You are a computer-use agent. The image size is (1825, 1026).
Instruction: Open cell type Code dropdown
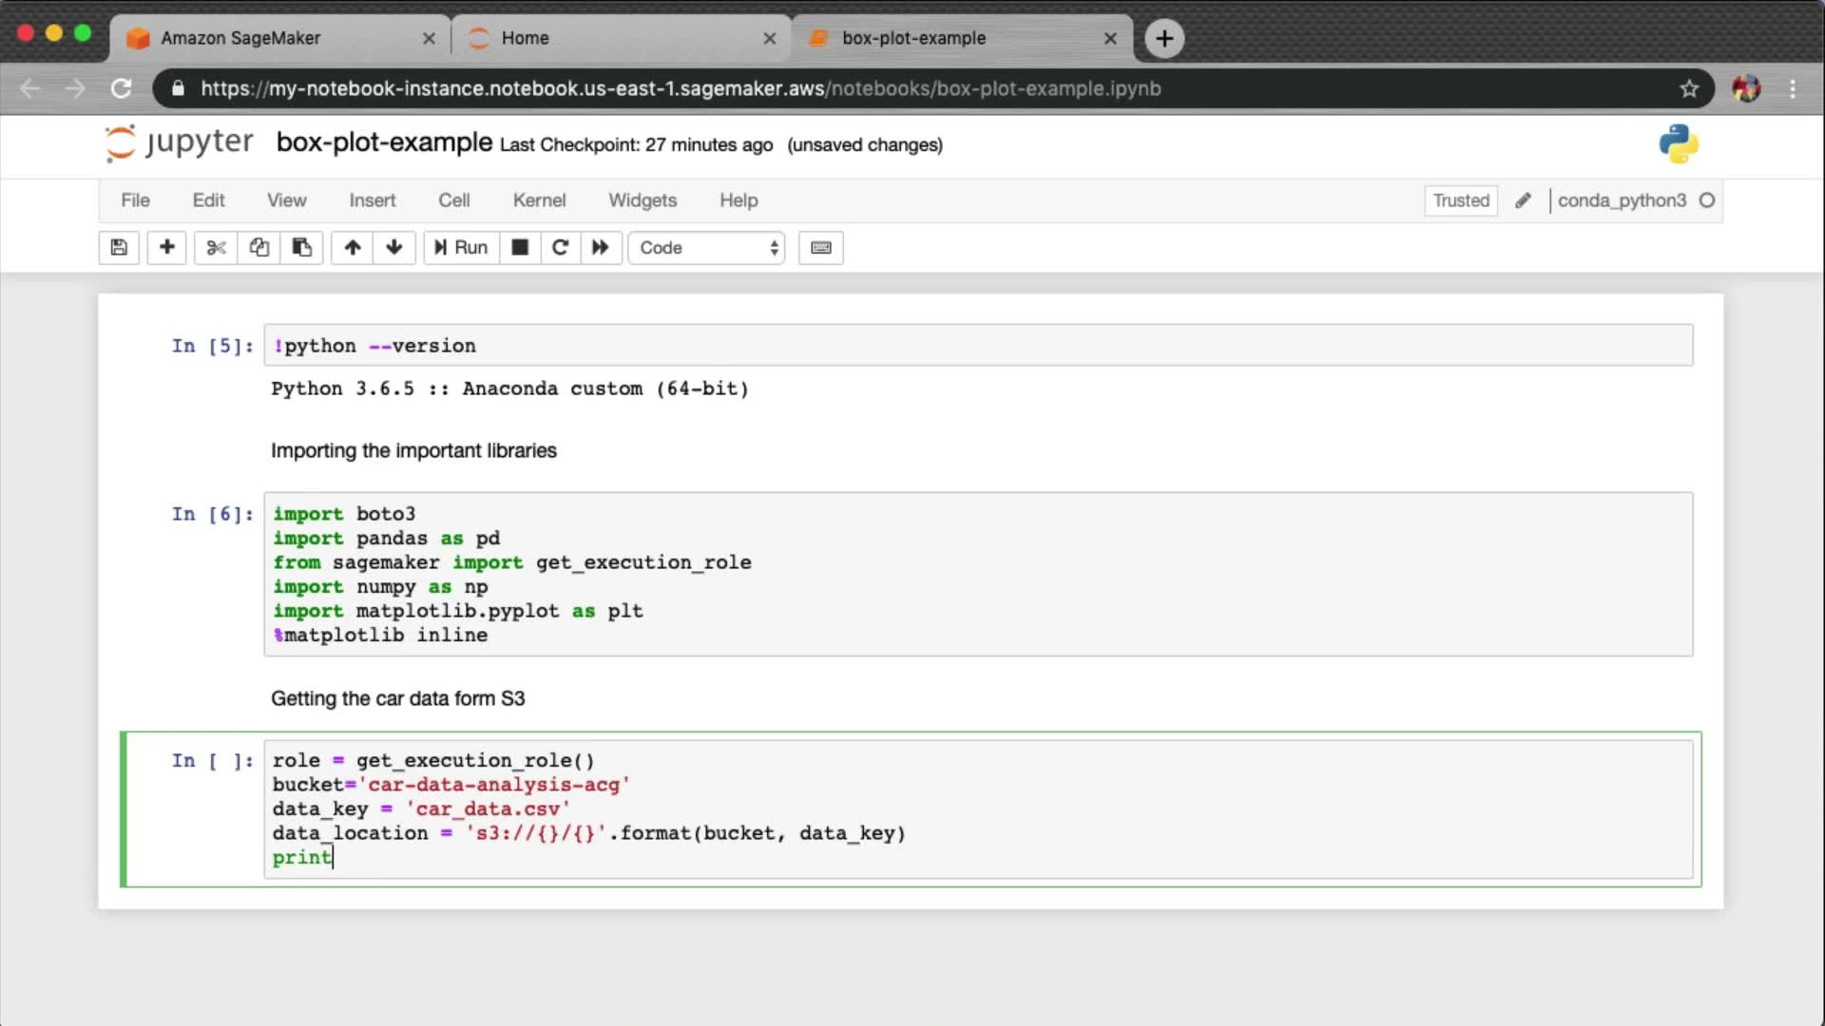click(706, 248)
